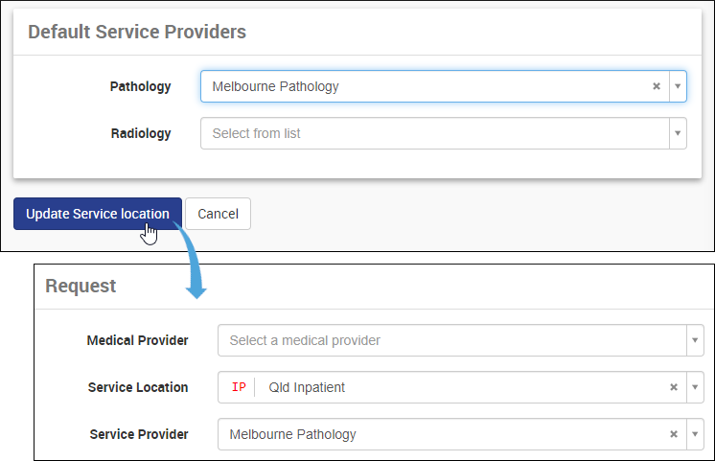Expand the Medical Provider dropdown arrow
715x461 pixels.
[x=694, y=340]
